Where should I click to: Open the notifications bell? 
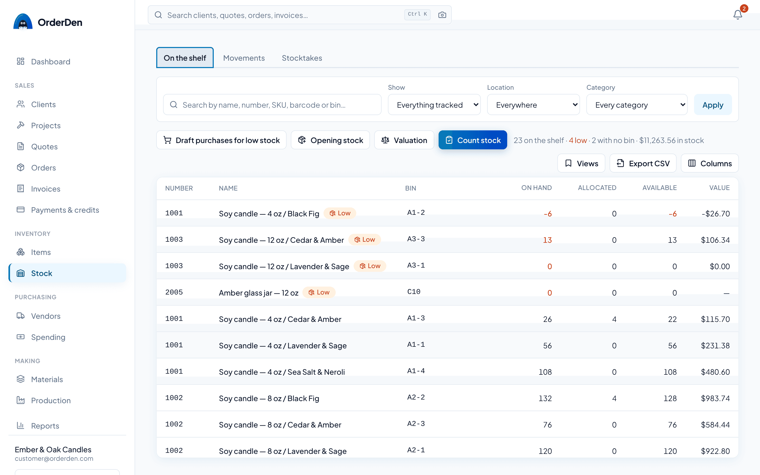coord(738,15)
